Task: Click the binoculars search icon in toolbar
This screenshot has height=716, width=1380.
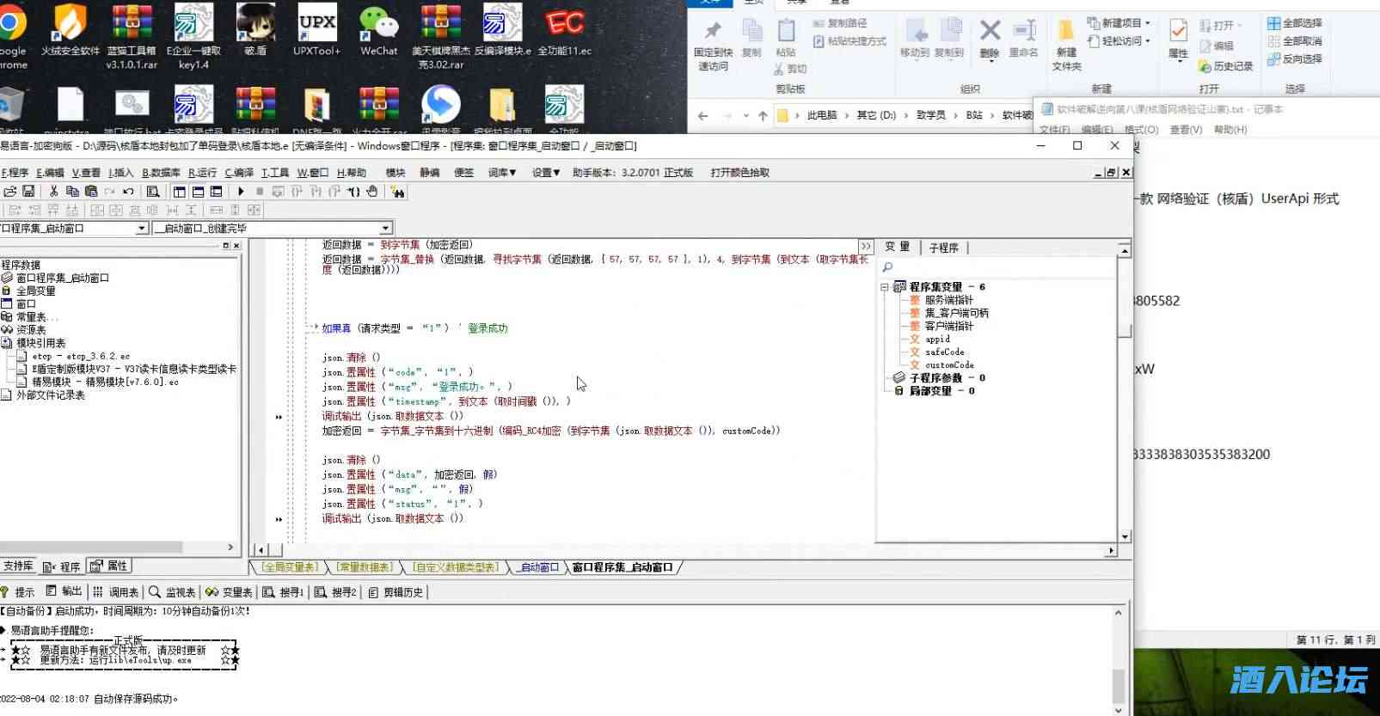Action: tap(397, 192)
